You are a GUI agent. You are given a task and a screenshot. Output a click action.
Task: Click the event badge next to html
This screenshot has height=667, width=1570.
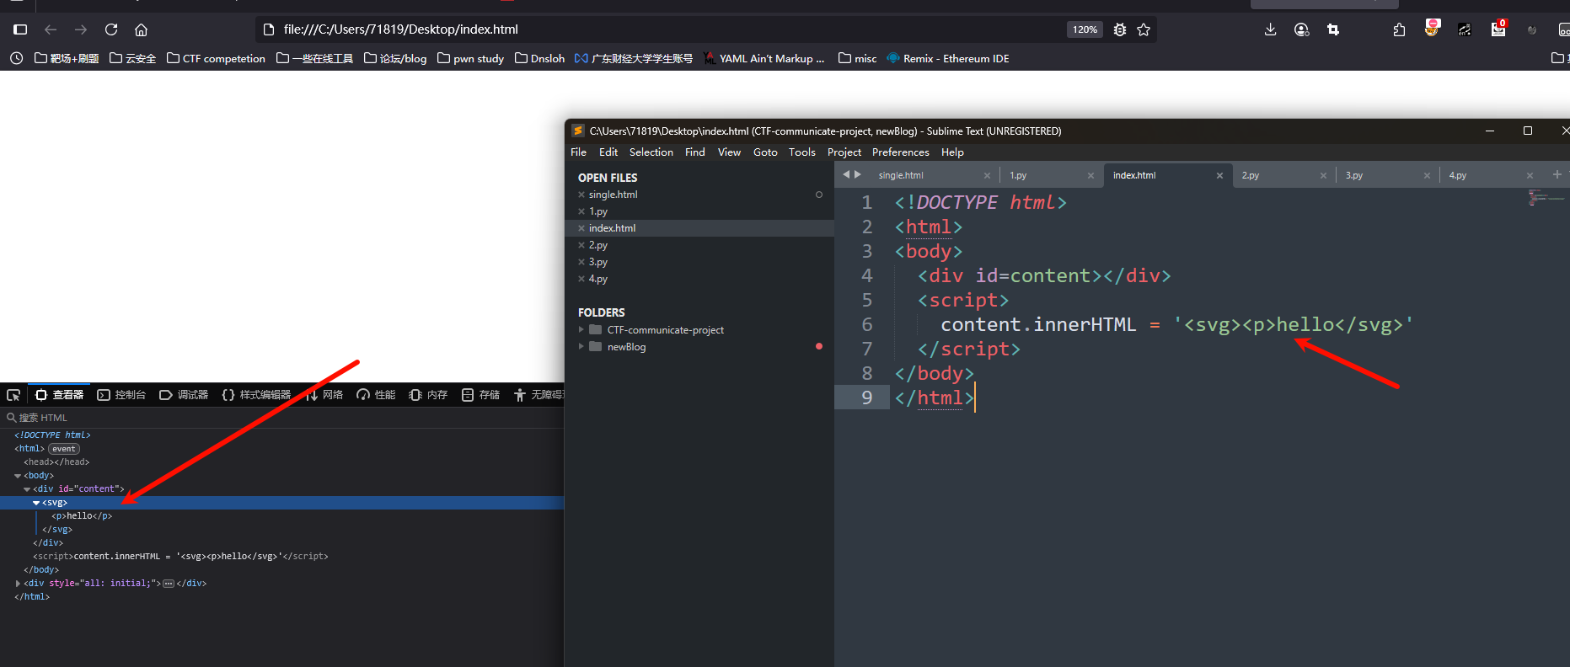tap(64, 449)
